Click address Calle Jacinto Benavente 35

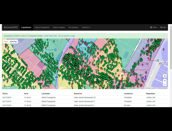(85, 98)
